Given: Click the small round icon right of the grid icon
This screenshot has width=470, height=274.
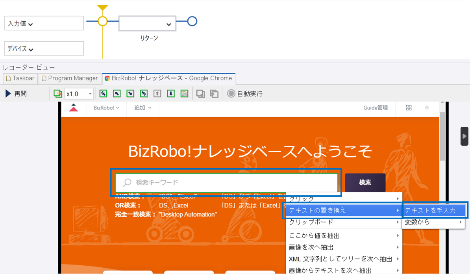Looking at the screenshot, I should pos(427,107).
